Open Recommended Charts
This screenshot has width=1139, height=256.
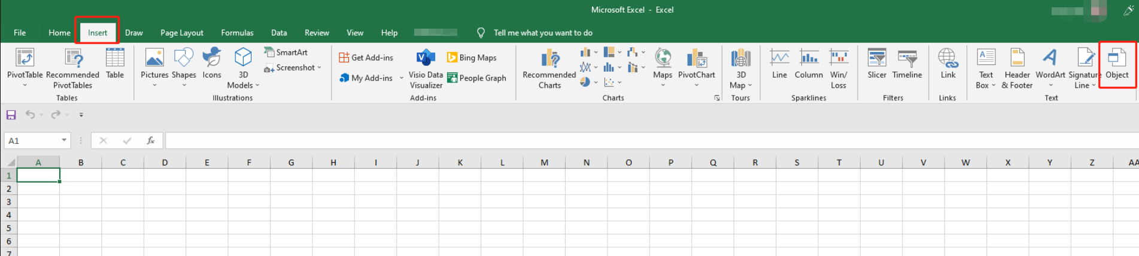coord(549,69)
